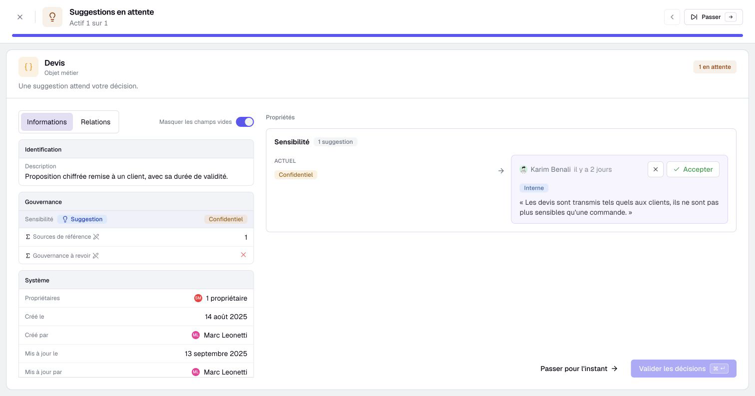Click the current Confidentiel value under ACTUEL
This screenshot has height=396, width=755.
point(296,175)
